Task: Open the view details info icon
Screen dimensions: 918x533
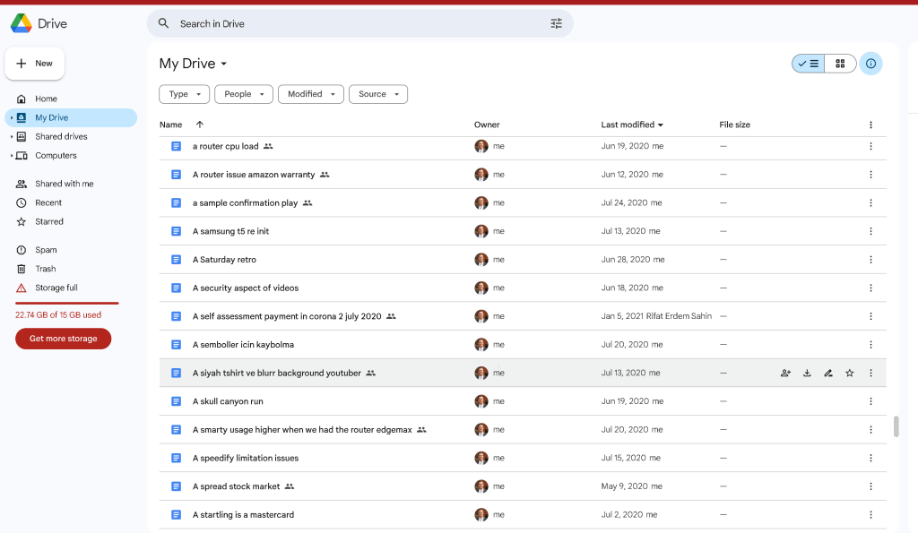Action: tap(870, 64)
